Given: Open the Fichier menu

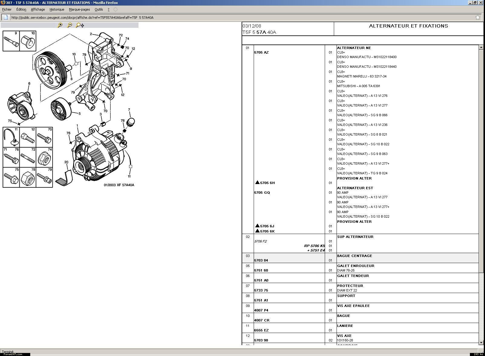Looking at the screenshot, I should coord(7,9).
